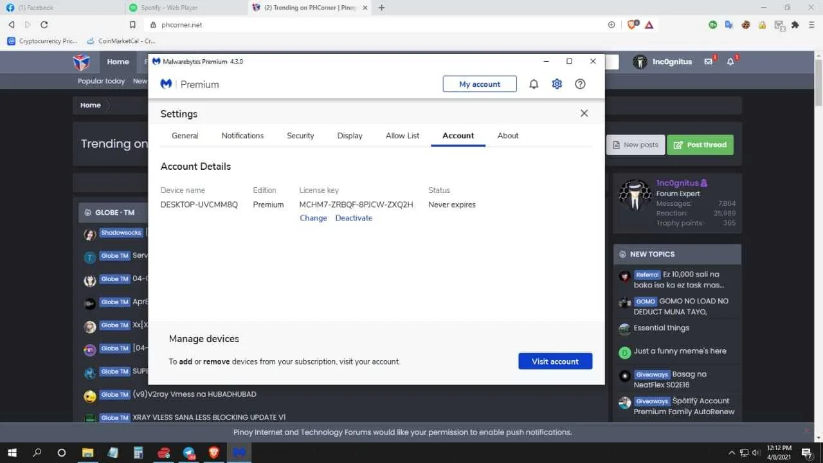Open the XRAY VLESS SANA LESS BLOCKING thread
Image resolution: width=823 pixels, height=463 pixels.
point(209,417)
